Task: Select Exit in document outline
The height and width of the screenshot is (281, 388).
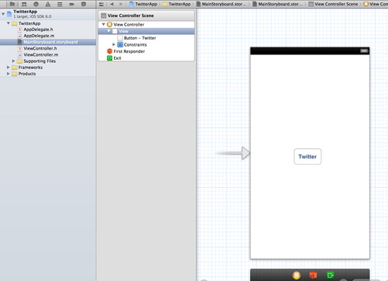Action: [x=117, y=58]
